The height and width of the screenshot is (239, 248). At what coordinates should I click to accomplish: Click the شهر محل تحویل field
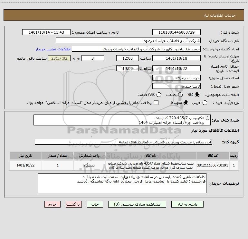pyautogui.click(x=176, y=86)
